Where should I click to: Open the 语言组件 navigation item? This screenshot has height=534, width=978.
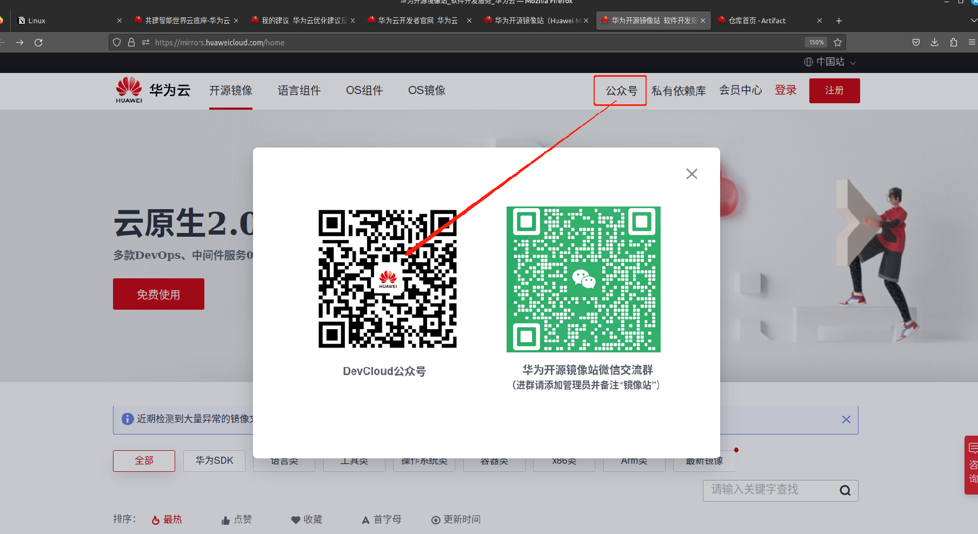coord(299,90)
